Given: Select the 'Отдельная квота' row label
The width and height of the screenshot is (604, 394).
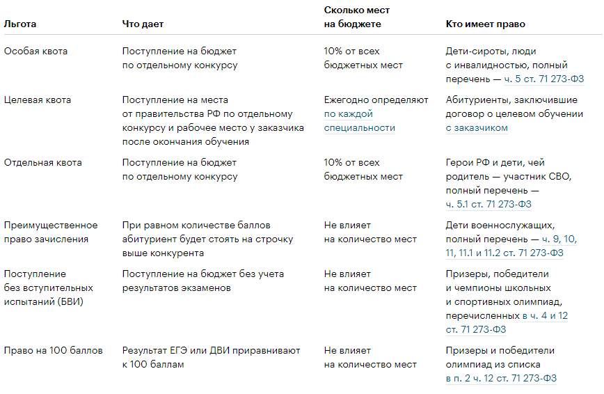Looking at the screenshot, I should click(x=42, y=162).
